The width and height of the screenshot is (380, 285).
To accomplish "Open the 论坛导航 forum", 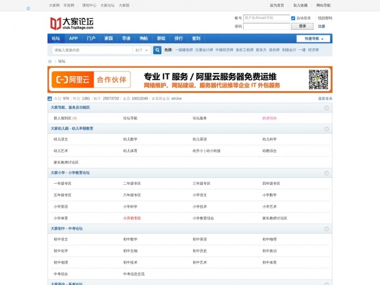I will click(130, 118).
